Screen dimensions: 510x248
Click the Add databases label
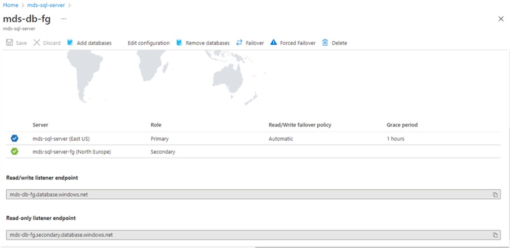[x=94, y=43]
